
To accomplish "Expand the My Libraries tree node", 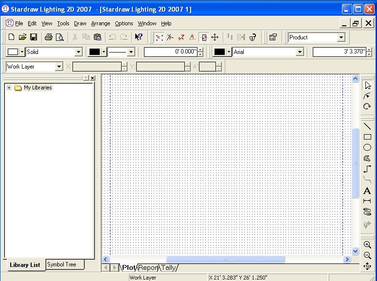I will 9,88.
